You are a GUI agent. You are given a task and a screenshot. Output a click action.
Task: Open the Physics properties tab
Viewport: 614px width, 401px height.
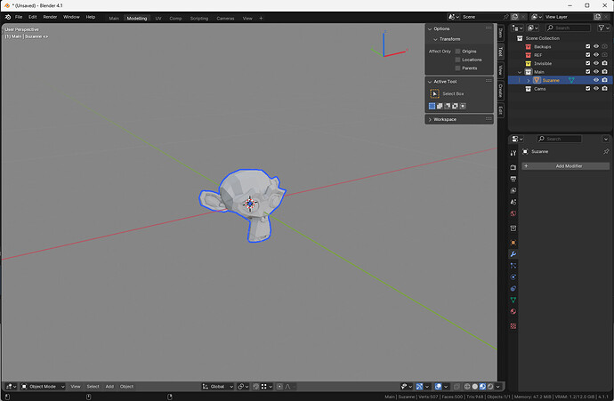pos(513,277)
